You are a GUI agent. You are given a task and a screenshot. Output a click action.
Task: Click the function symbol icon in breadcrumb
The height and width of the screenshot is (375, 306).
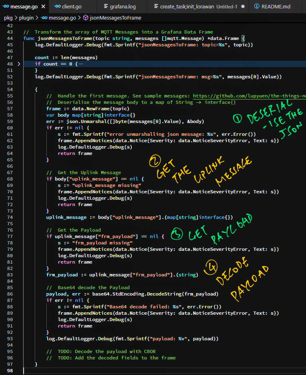pos(85,18)
